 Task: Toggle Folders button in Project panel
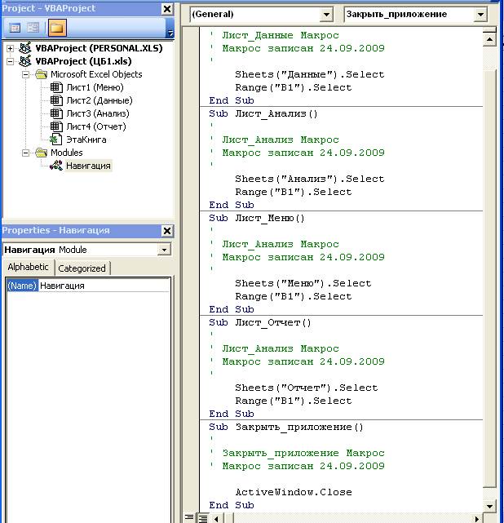point(57,28)
